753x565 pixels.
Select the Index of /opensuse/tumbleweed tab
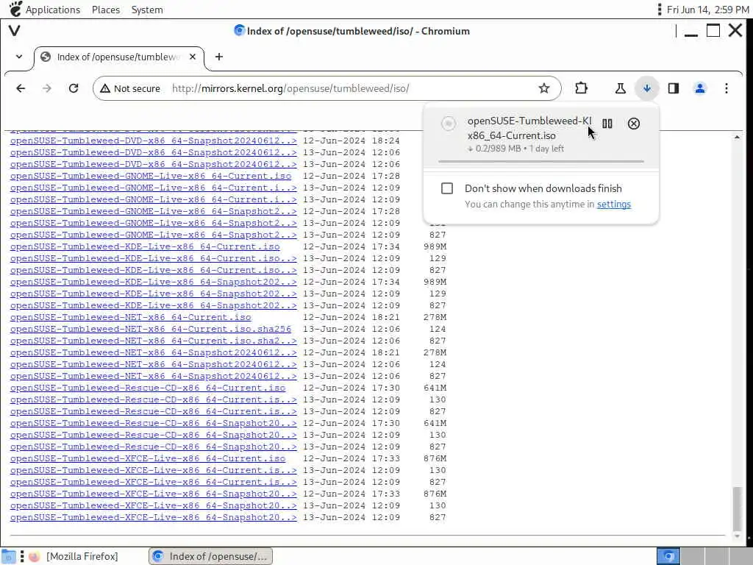tap(119, 57)
